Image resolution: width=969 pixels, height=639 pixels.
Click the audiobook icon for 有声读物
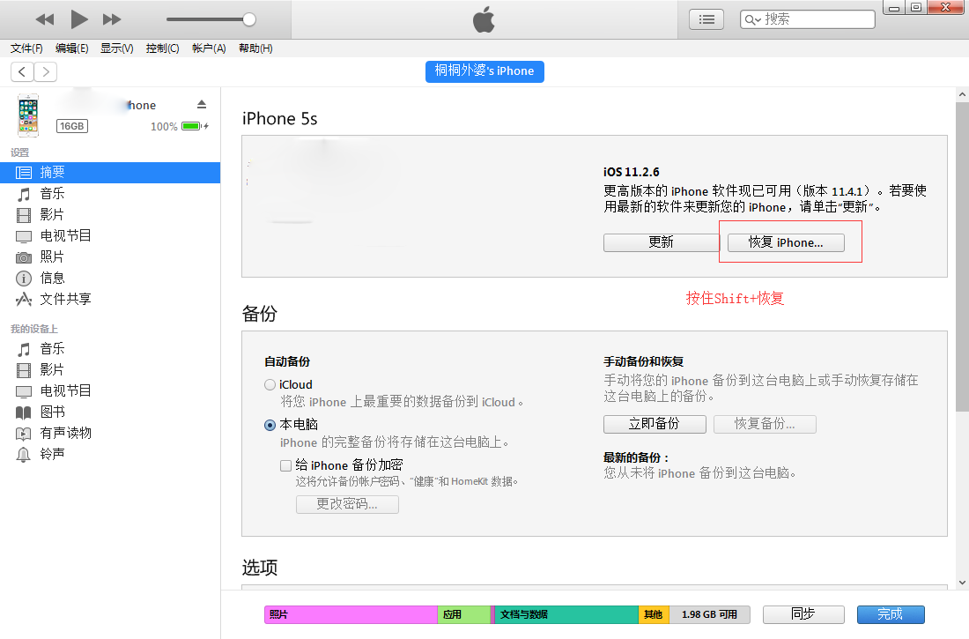pos(24,434)
